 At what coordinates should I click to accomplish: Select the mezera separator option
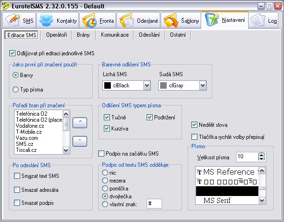point(105,181)
